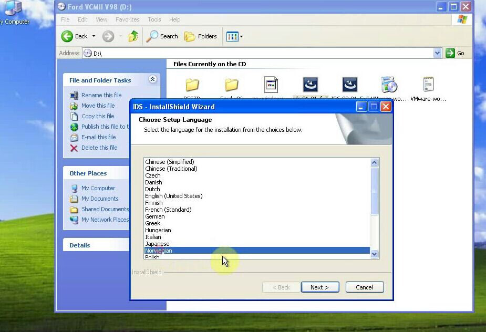
Task: Click the Rename this file icon
Action: pos(74,96)
